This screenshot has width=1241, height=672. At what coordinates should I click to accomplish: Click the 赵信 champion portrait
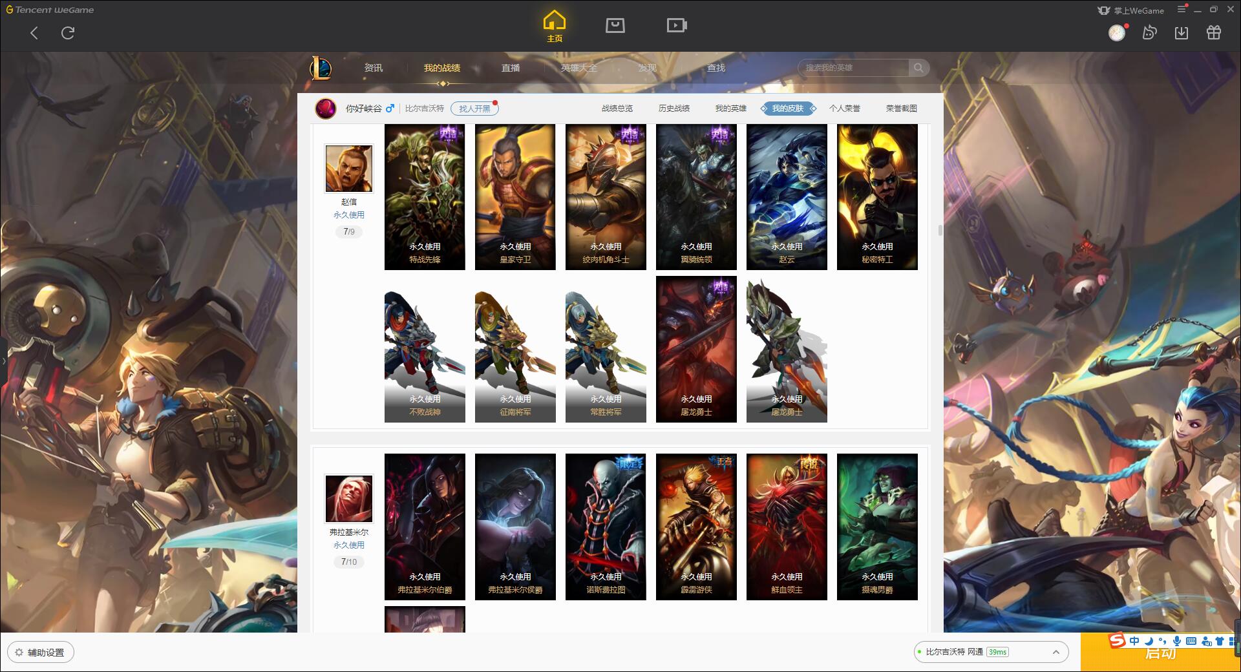pos(349,168)
